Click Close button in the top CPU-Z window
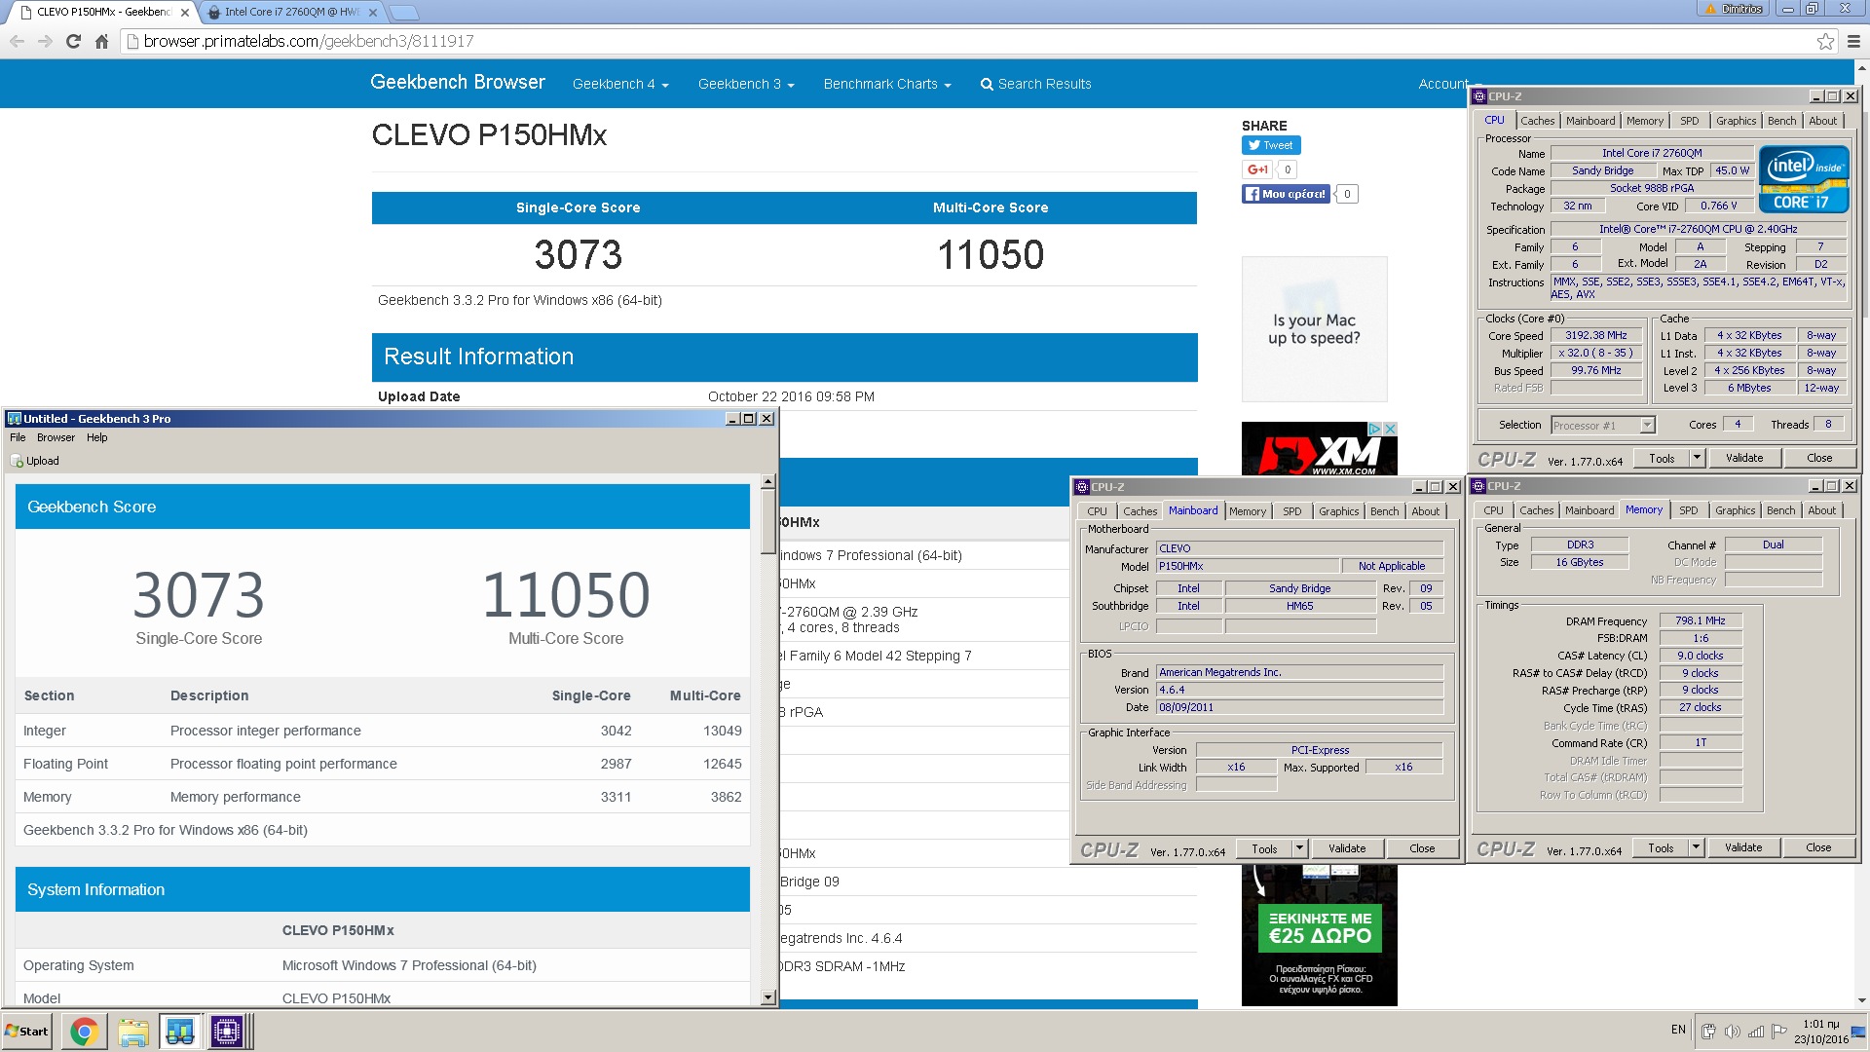Screen dimensions: 1870x1052 (x=1818, y=458)
